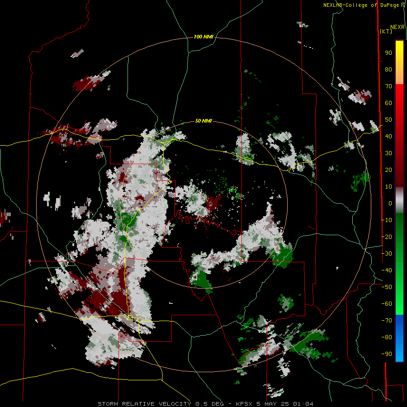Select the 10 value on the velocity scale
Viewport: 407px width, 407px height.
[388, 187]
